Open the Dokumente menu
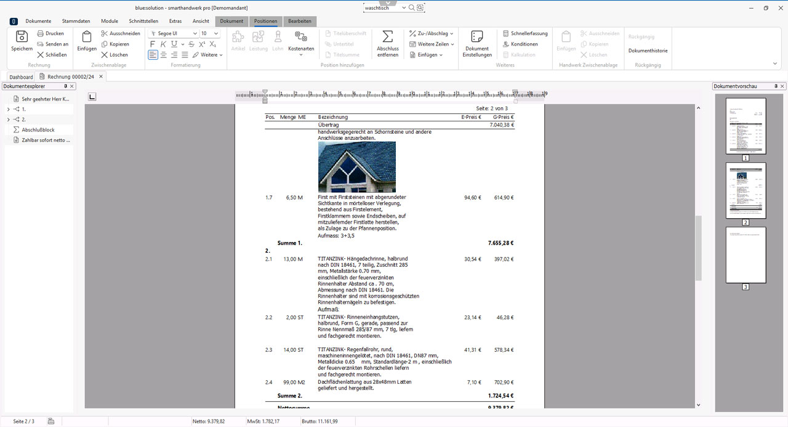788x427 pixels. (38, 21)
